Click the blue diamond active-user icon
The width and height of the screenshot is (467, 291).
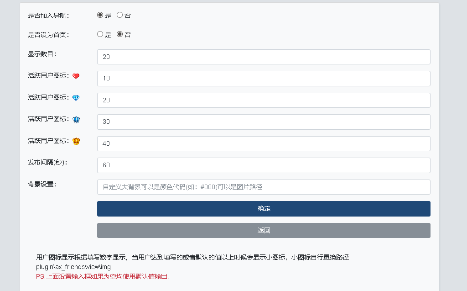tap(76, 98)
